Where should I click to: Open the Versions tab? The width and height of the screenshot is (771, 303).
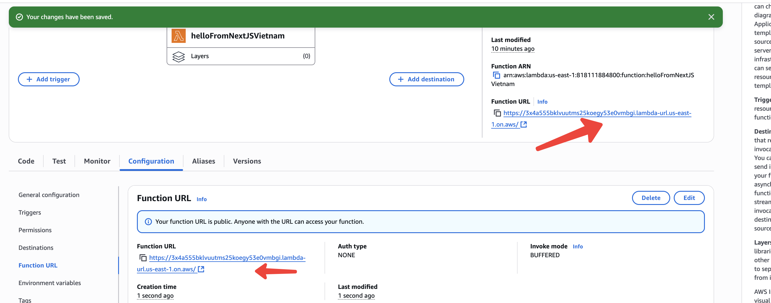tap(247, 161)
